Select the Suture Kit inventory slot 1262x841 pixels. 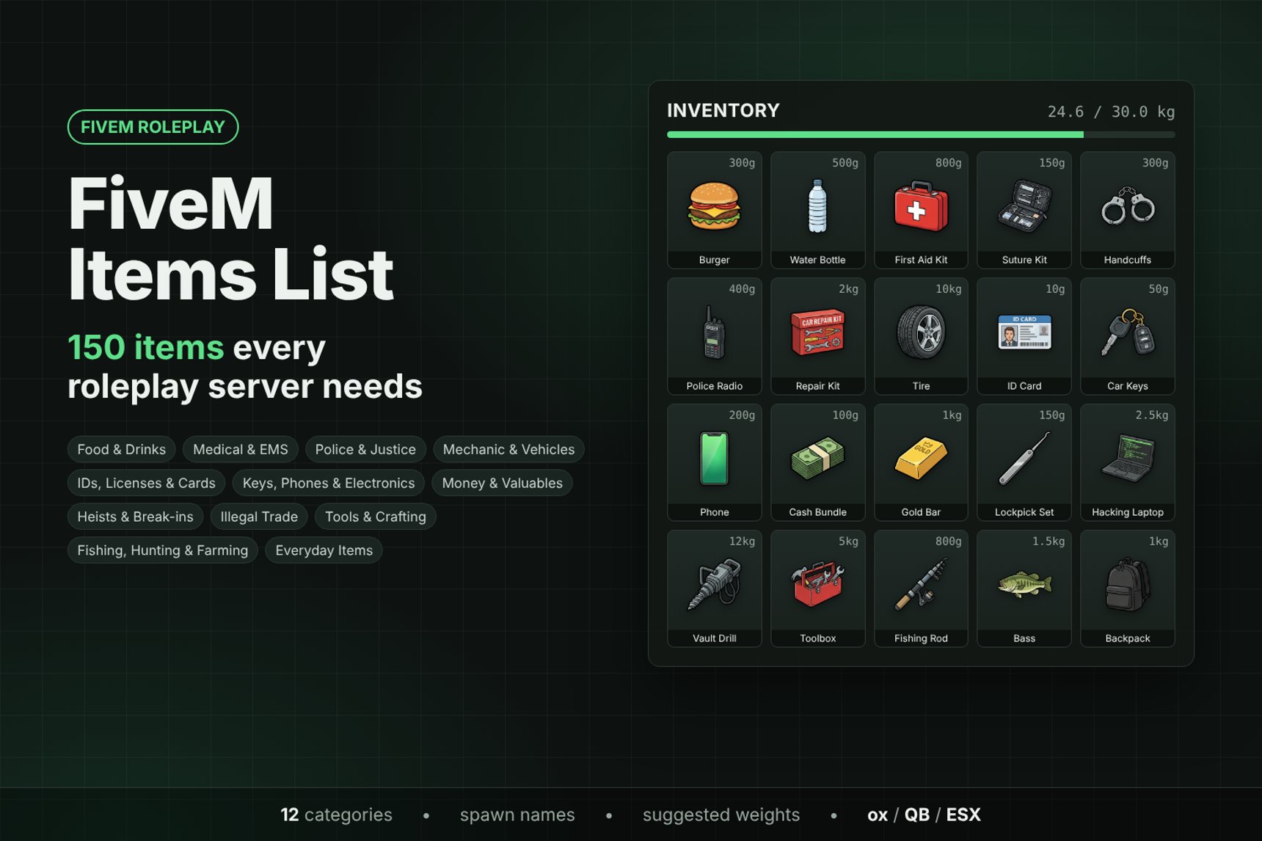tap(1024, 210)
